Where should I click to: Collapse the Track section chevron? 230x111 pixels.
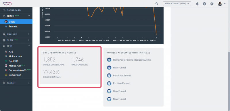pyautogui.click(x=29, y=16)
